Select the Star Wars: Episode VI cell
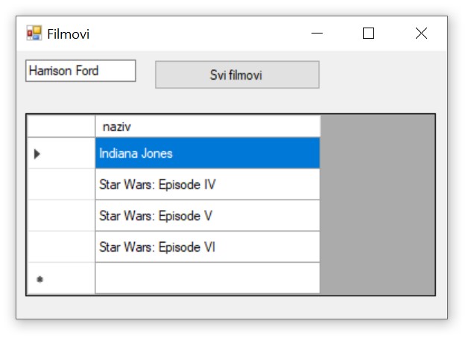Viewport: 465px width, 341px height. point(207,247)
